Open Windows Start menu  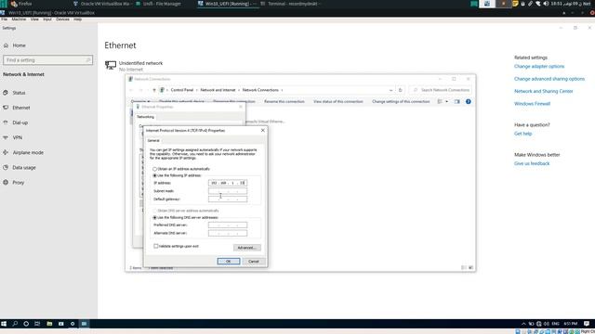click(x=4, y=324)
